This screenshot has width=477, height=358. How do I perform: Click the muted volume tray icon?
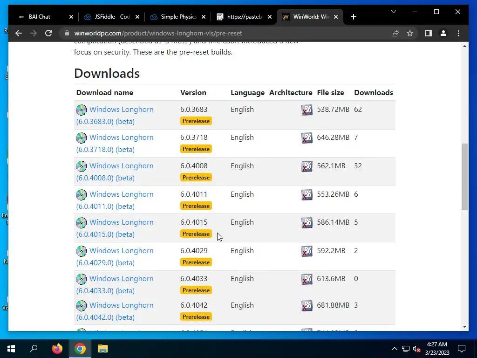[416, 349]
